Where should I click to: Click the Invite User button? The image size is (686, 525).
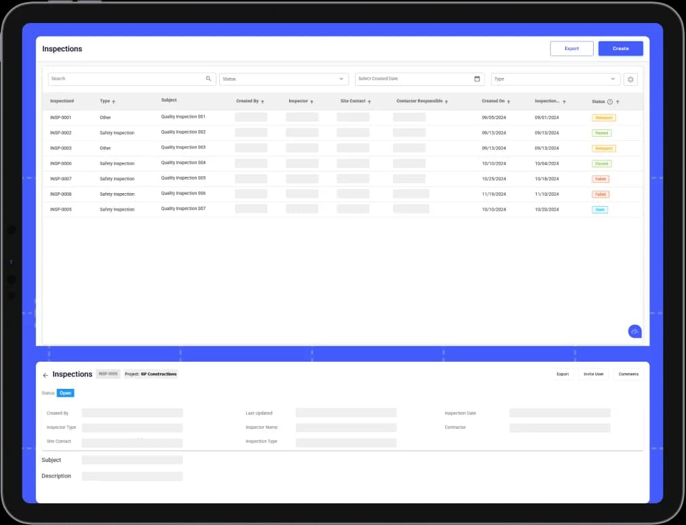tap(593, 375)
